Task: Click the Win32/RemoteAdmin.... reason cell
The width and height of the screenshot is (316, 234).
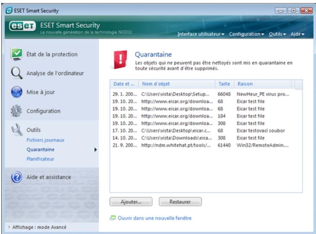Action: coord(262,145)
